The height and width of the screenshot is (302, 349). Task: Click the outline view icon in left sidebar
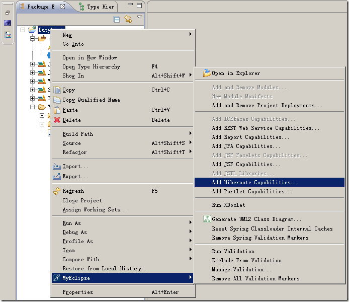(x=8, y=35)
